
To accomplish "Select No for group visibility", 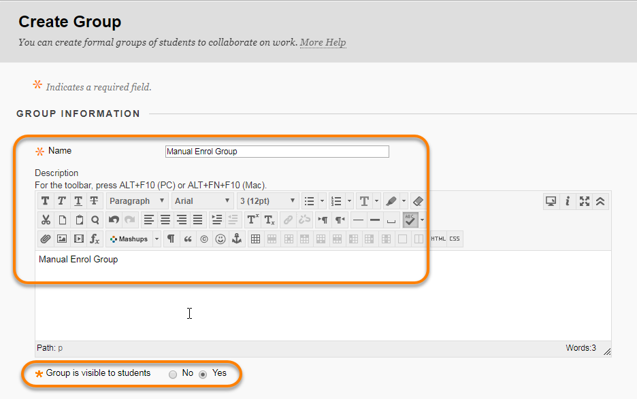I will point(173,375).
